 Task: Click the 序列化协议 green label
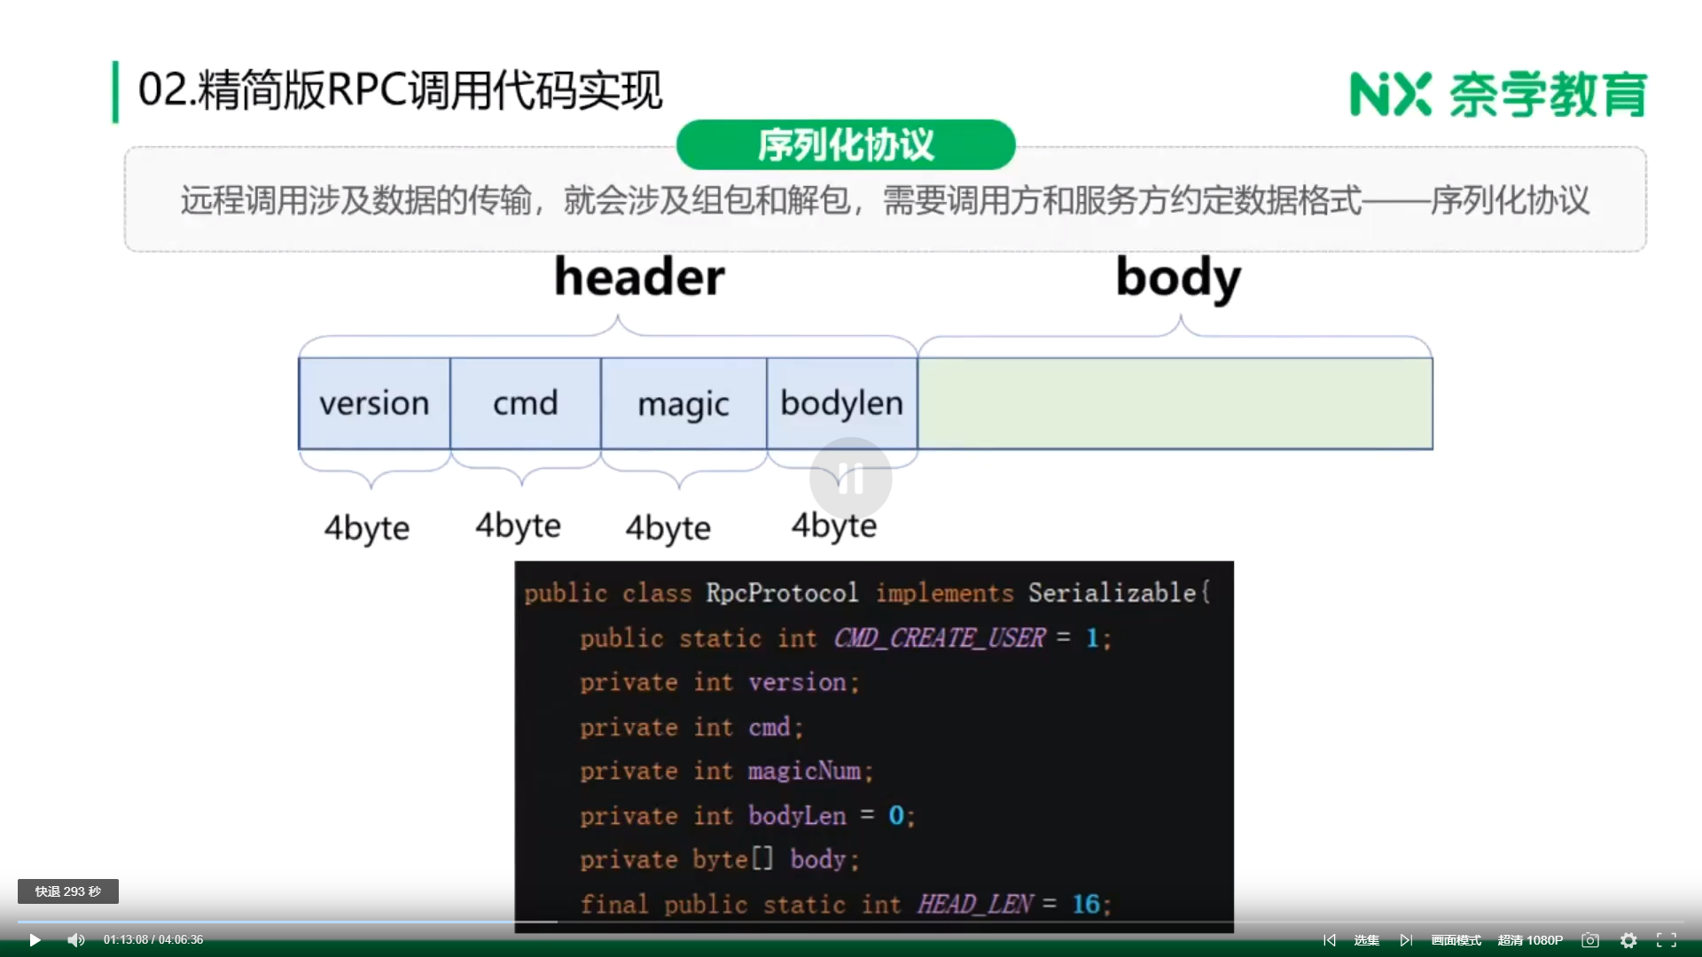(846, 145)
